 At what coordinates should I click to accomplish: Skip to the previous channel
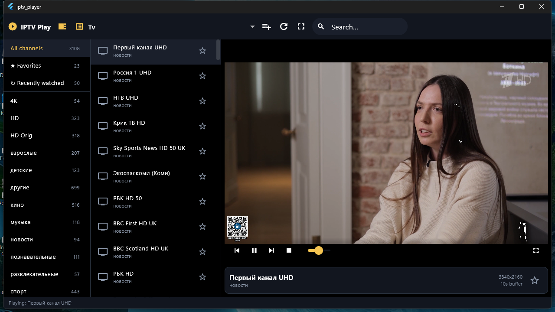[237, 250]
